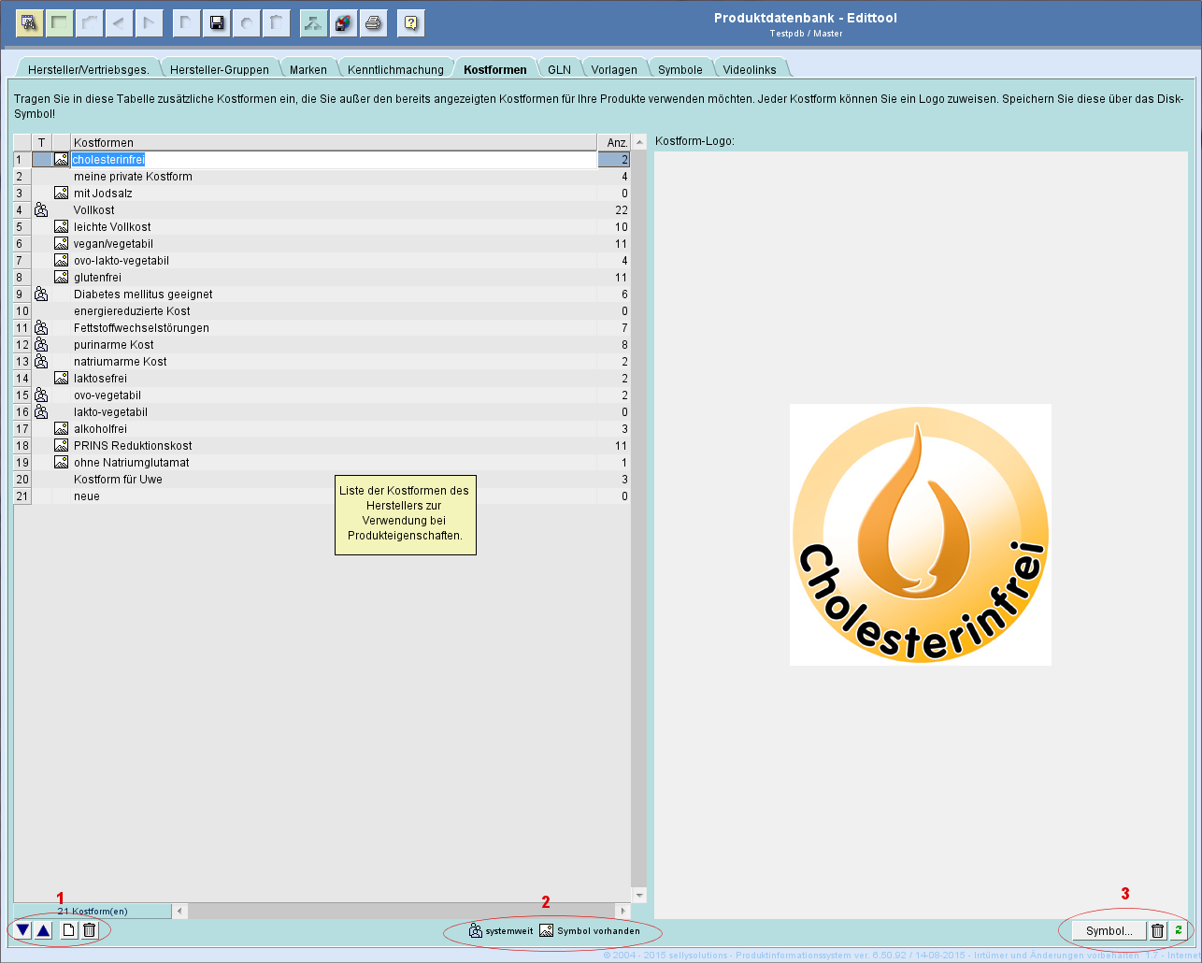Screen dimensions: 1202x963
Task: Click the floppy disk save icon
Action: [x=217, y=23]
